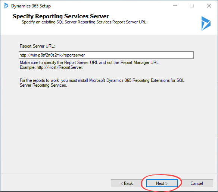Screen dimensions: 218x192
Task: Click the Reporting Extensions requirement note
Action: click(102, 83)
